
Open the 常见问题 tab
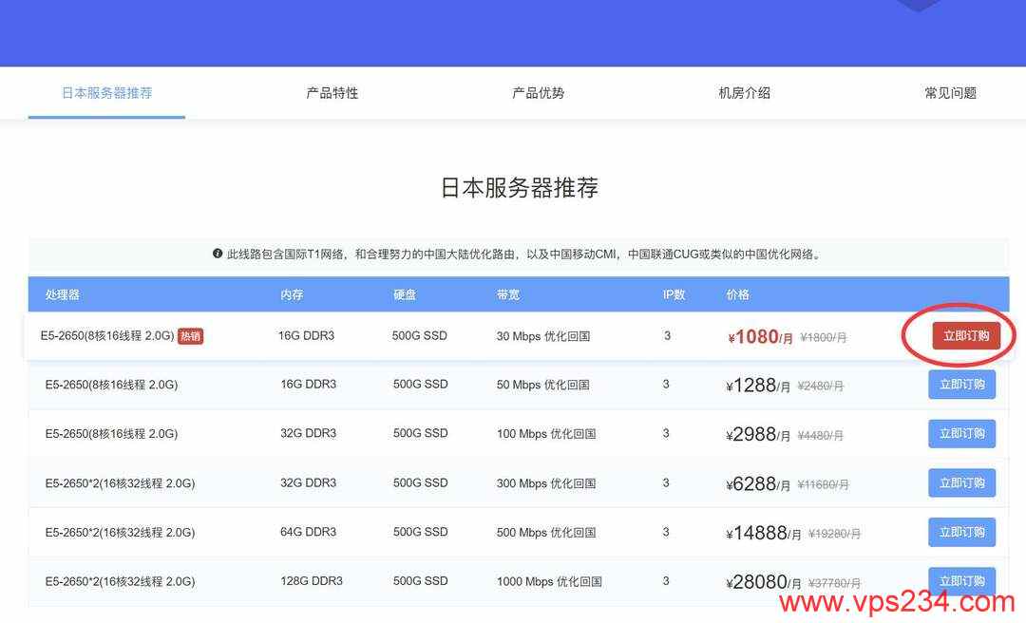pos(951,93)
